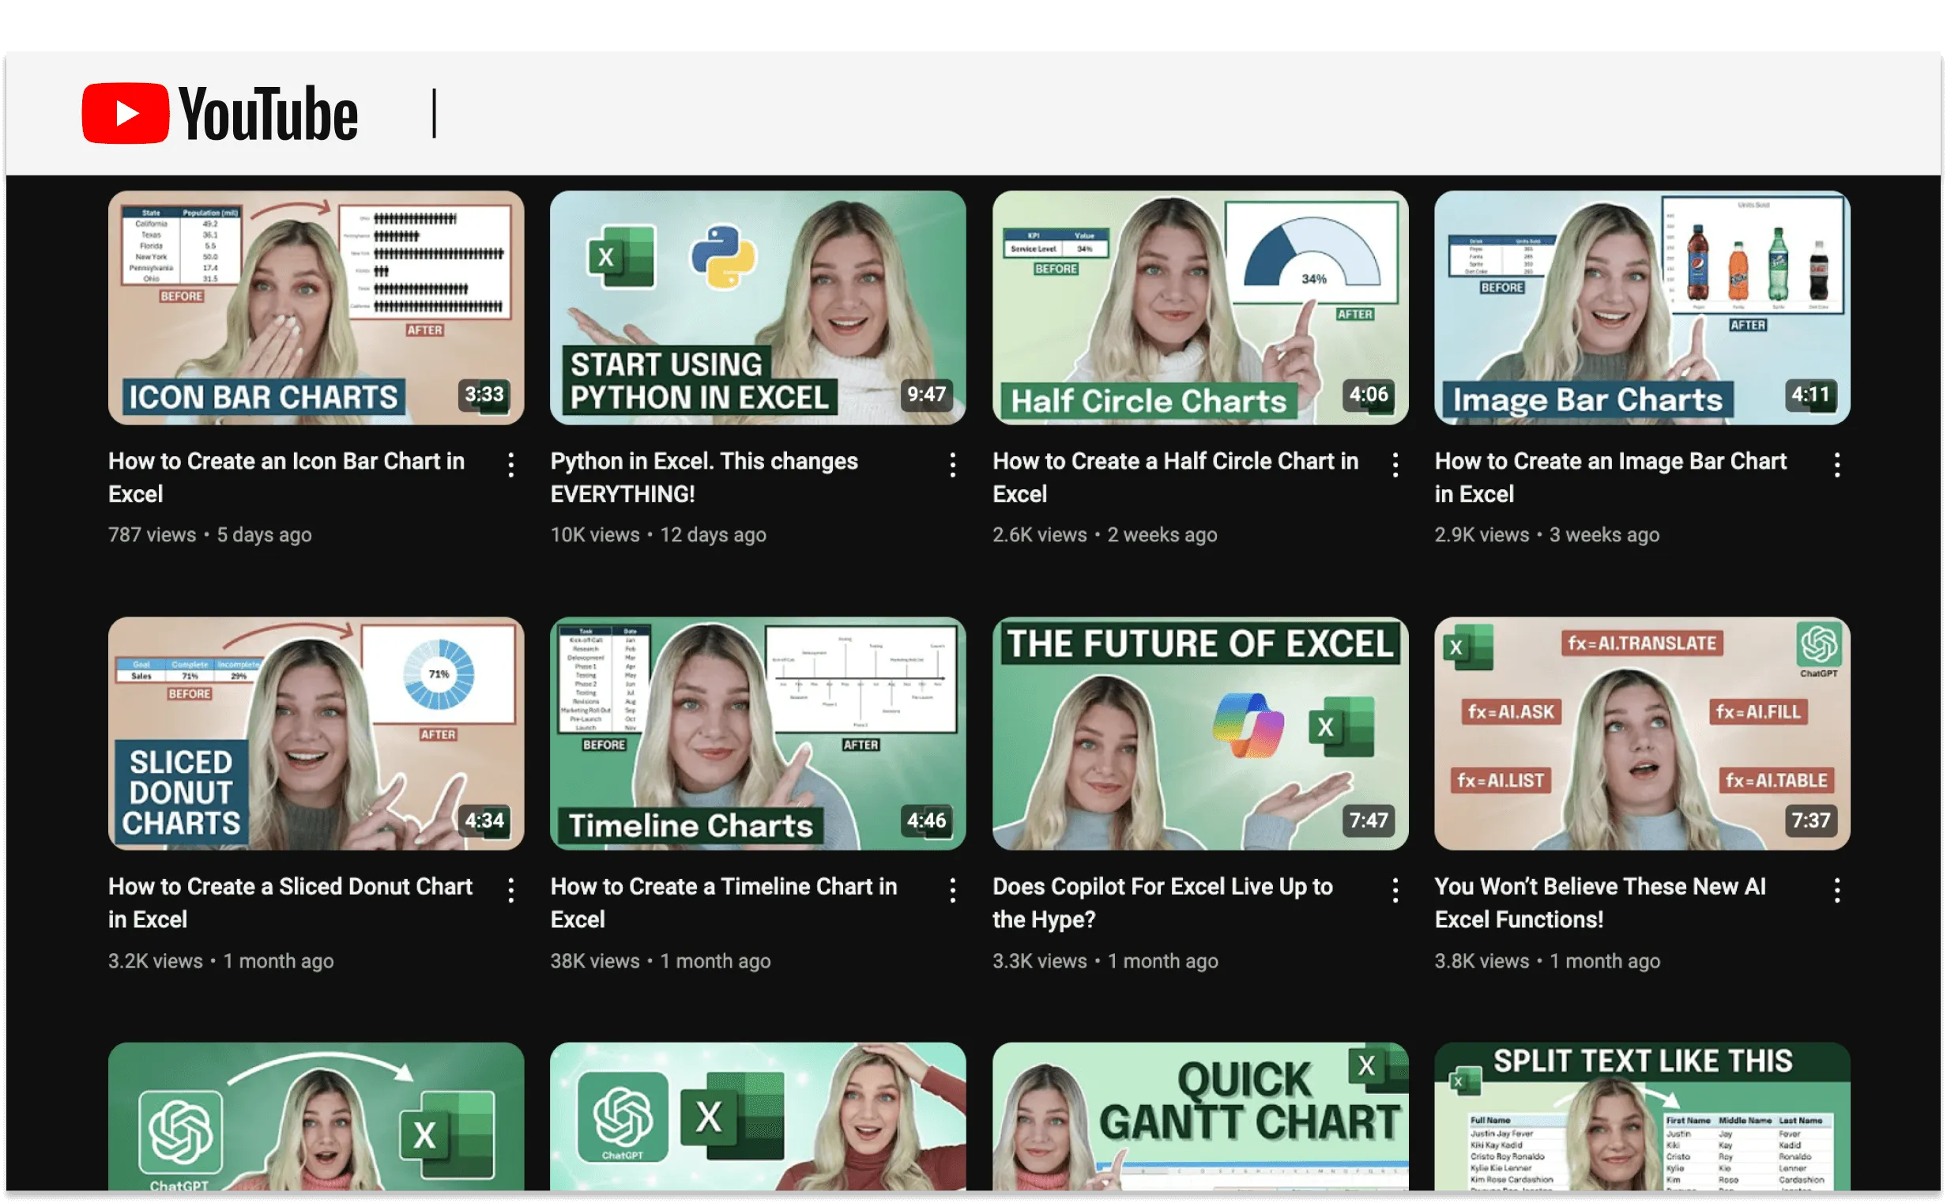The height and width of the screenshot is (1203, 1947).
Task: Open options menu for New AI Excel Functions video
Action: click(1838, 890)
